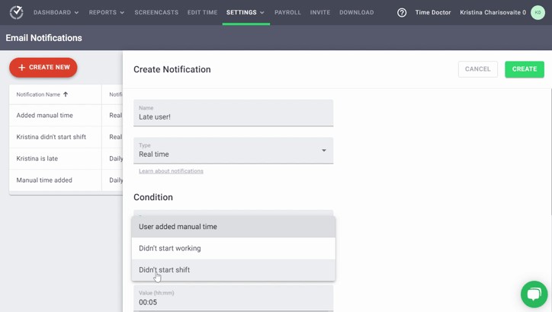This screenshot has height=312, width=552.
Task: Sort by Notification Name arrow
Action: tap(66, 94)
